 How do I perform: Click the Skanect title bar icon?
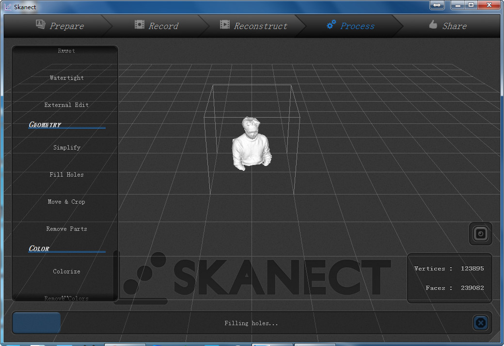(x=8, y=7)
